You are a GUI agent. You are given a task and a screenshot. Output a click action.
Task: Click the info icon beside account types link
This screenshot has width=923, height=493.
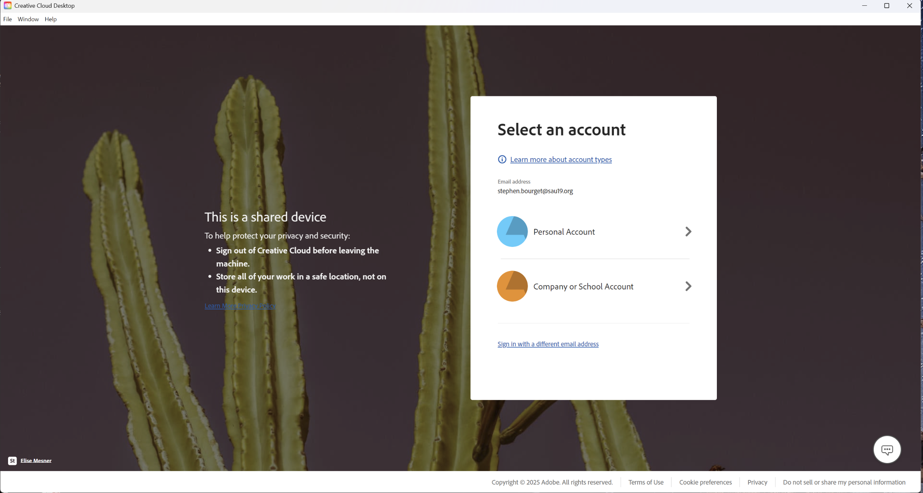[502, 159]
